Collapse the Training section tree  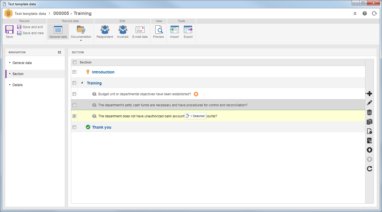tap(82, 83)
